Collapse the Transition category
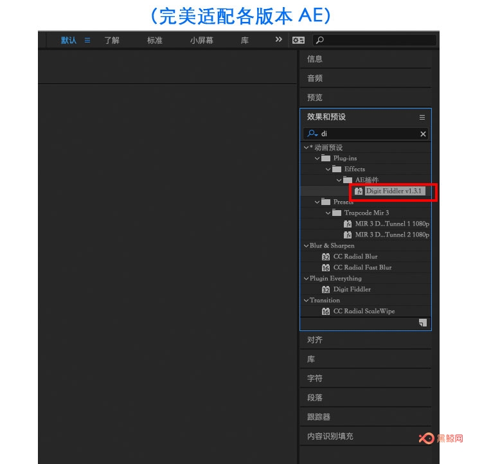The height and width of the screenshot is (464, 482). tap(306, 300)
